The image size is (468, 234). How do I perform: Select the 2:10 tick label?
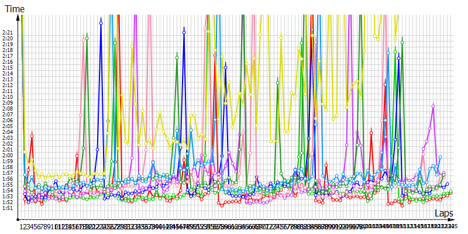[9, 97]
